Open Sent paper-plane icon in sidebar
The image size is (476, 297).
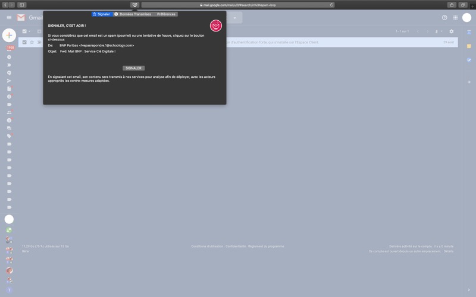click(9, 81)
